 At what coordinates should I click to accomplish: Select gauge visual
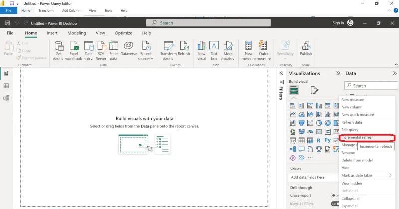coord(310,132)
